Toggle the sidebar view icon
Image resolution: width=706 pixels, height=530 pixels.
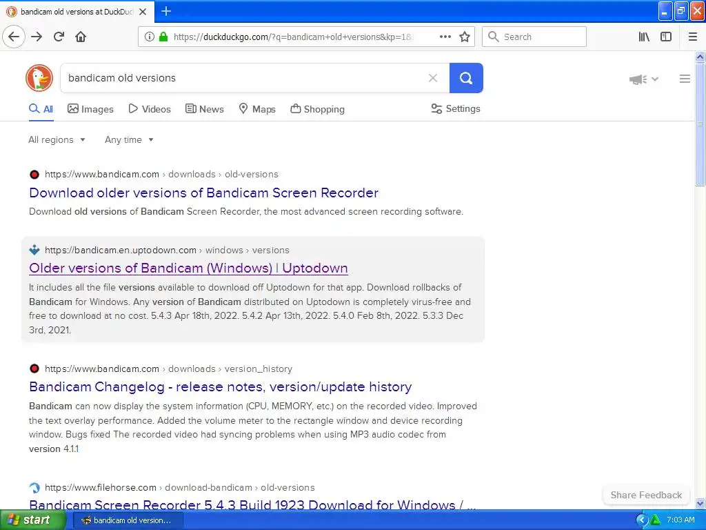tap(666, 37)
